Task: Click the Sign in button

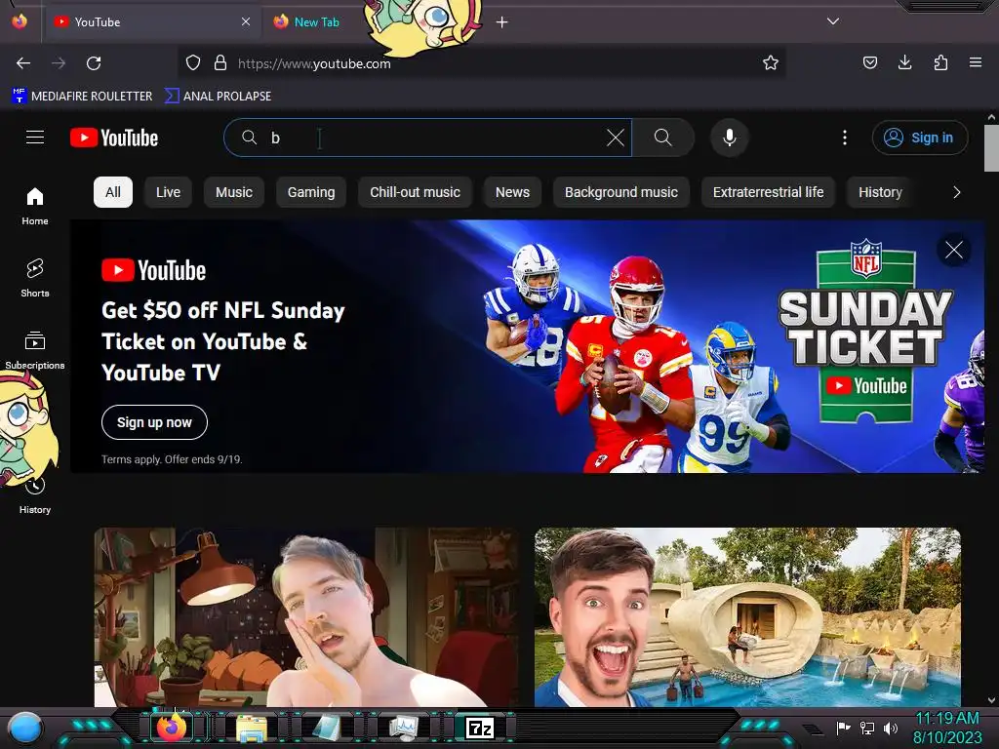Action: pos(920,138)
